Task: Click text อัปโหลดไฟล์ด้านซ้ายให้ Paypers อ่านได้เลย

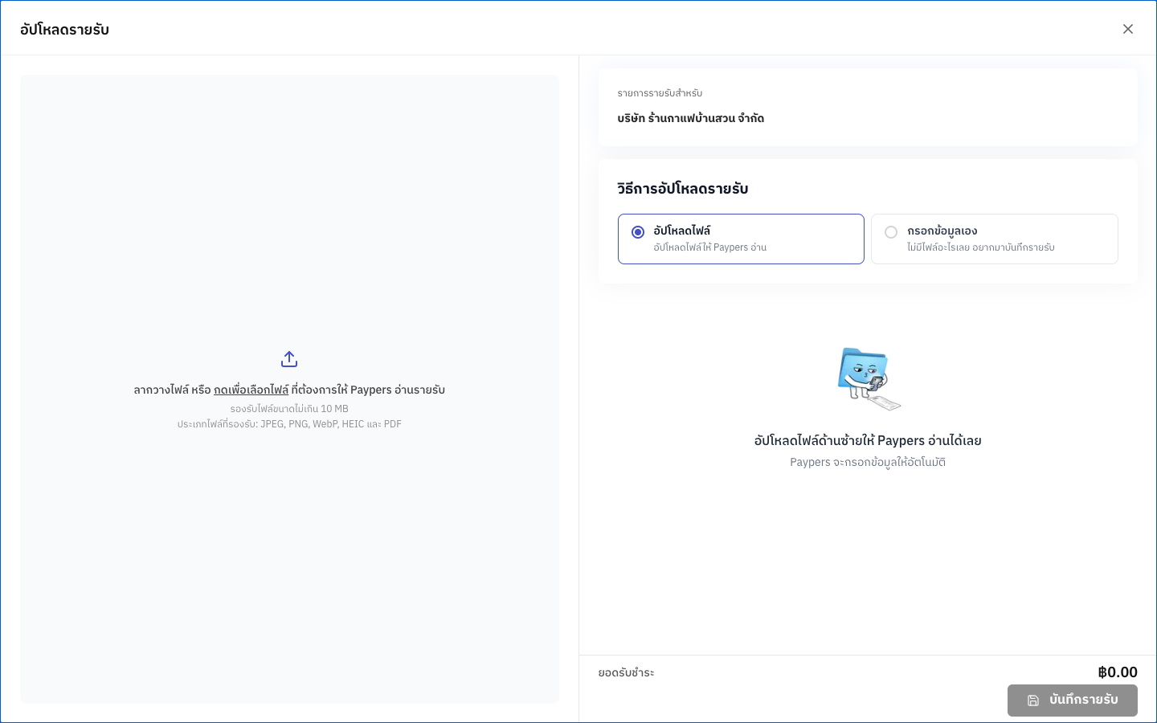Action: click(x=868, y=441)
